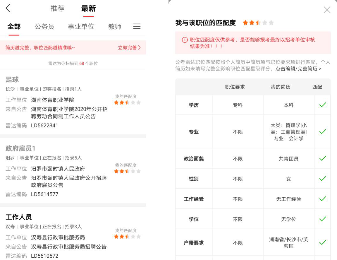Image resolution: width=337 pixels, height=260 pixels.
Task: Click 汉寿县行政审批服务局招聘公告 announcement text
Action: coord(69,247)
